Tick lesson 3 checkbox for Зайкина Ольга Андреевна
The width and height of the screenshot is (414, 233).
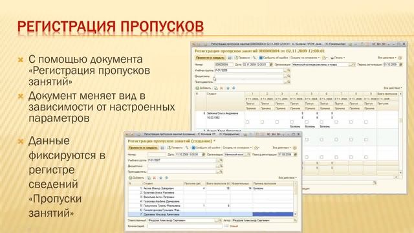tap(277, 122)
